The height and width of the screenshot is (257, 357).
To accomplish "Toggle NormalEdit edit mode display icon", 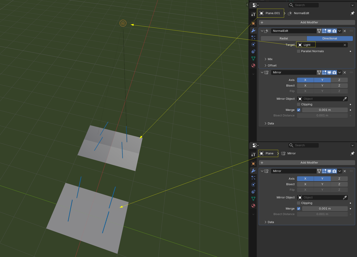I will (324, 31).
